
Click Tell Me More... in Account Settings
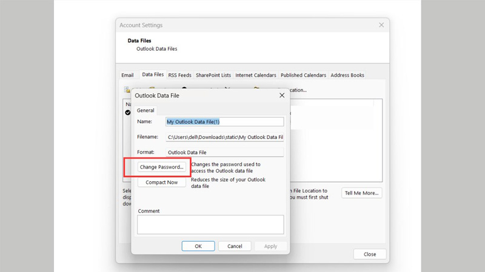[x=362, y=193]
